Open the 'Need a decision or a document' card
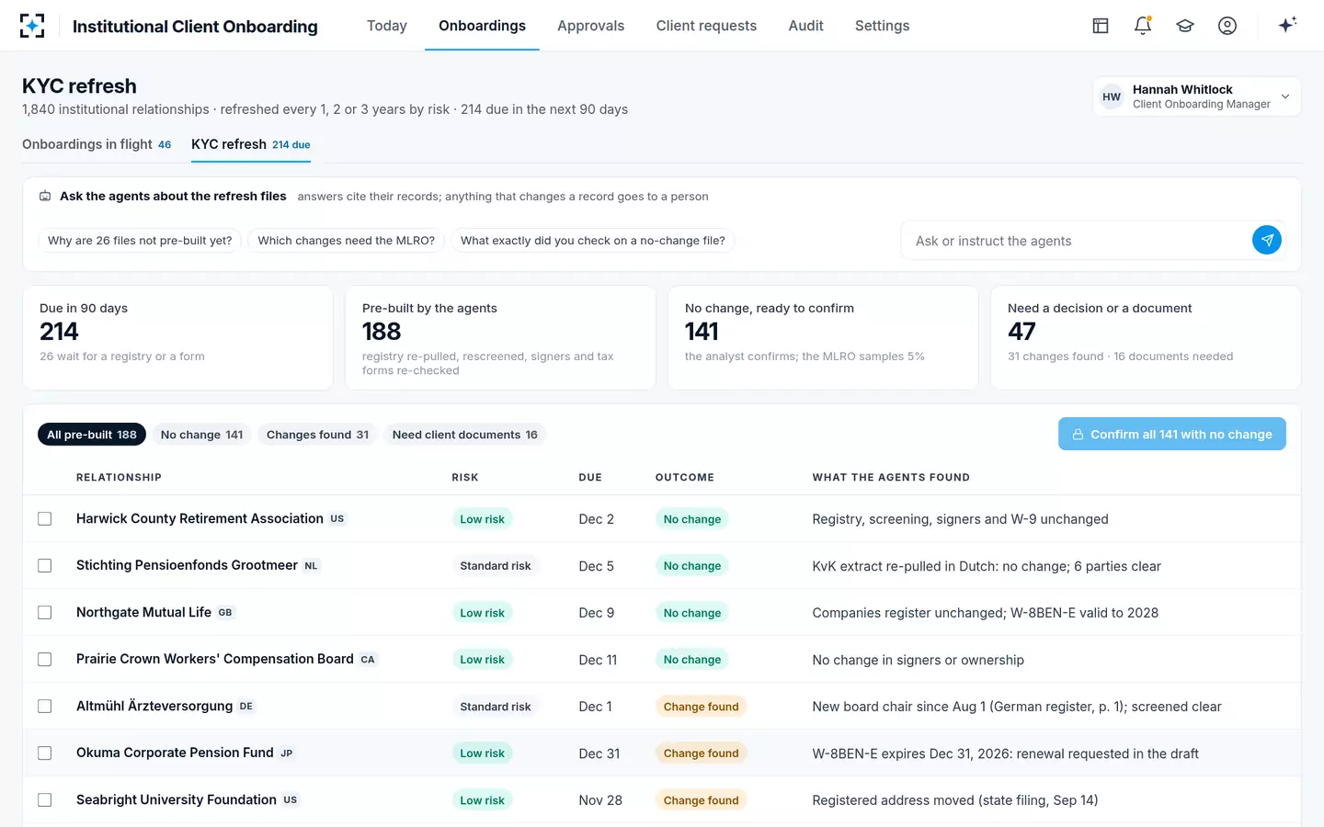 pyautogui.click(x=1146, y=337)
